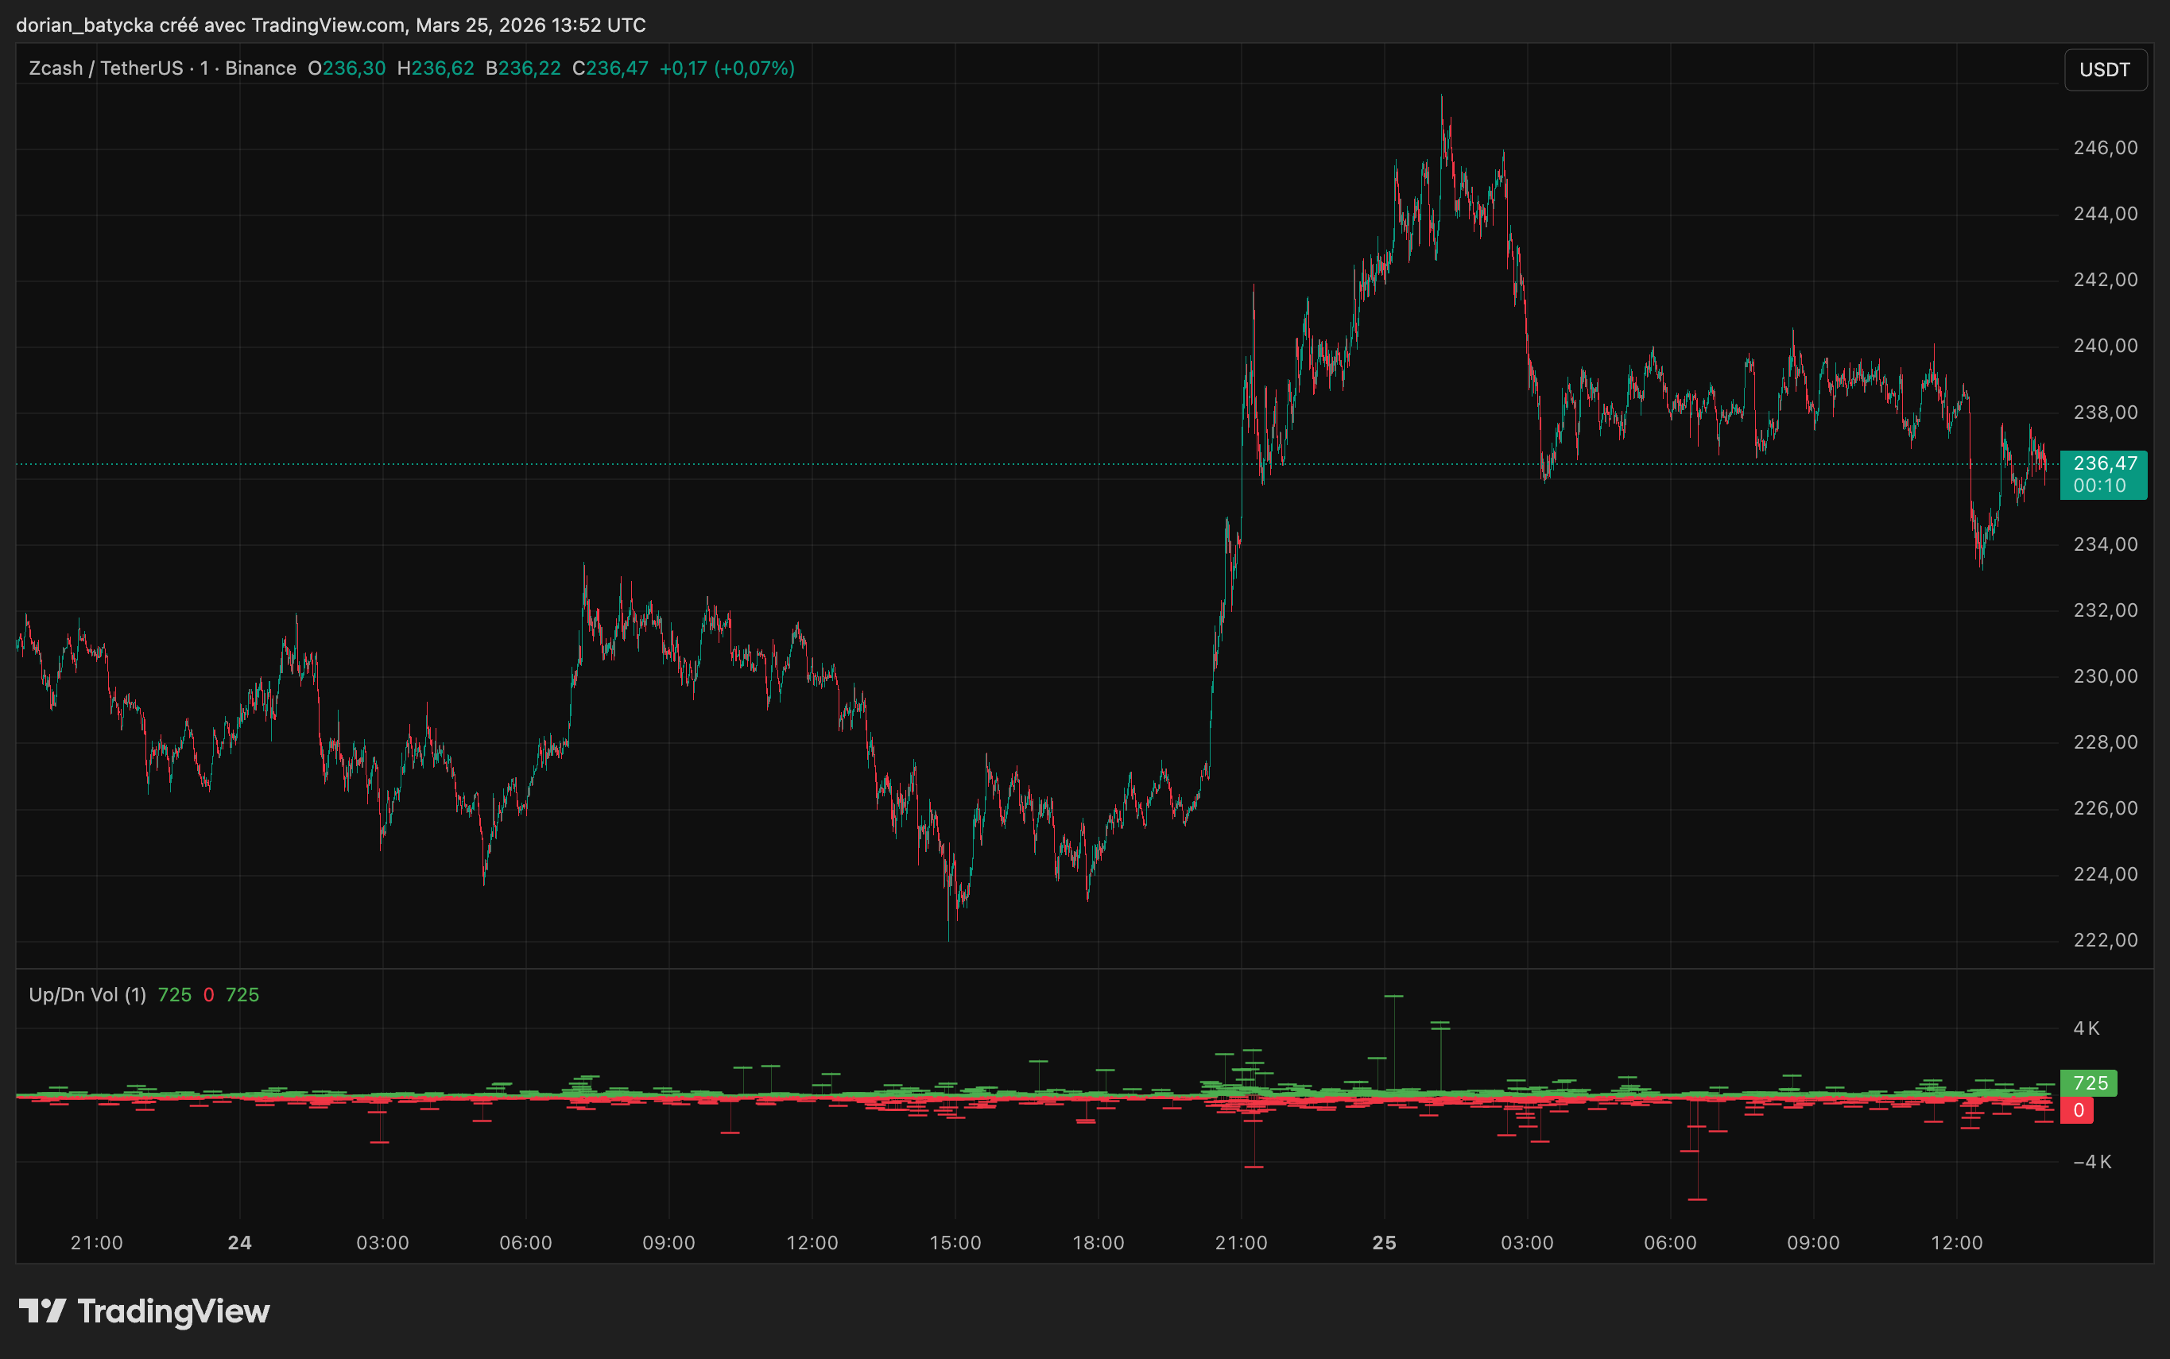Click the 222,00 level on price scale
2170x1359 pixels.
pos(2106,940)
